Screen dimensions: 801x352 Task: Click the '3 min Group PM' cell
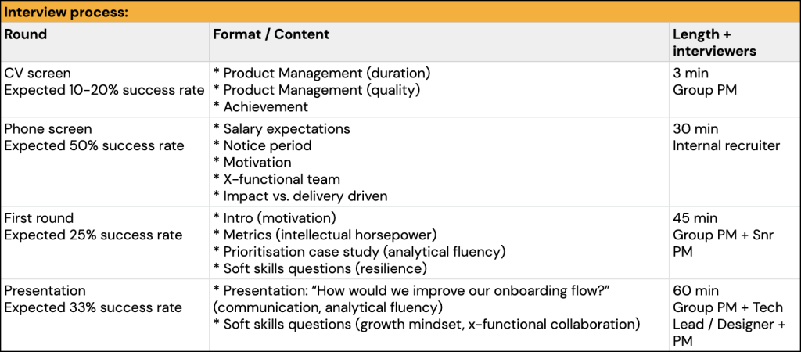[x=735, y=89]
